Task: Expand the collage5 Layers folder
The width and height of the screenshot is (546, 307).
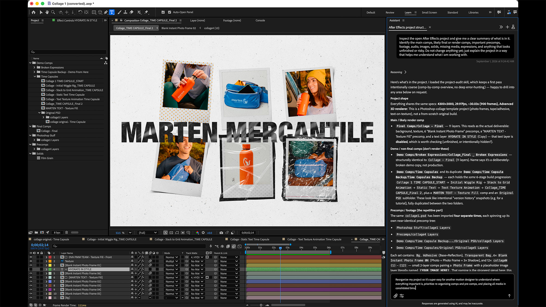Action: pyautogui.click(x=43, y=117)
